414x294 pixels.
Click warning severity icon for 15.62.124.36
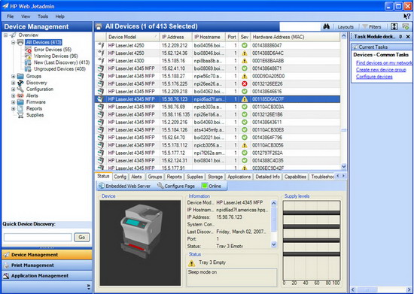pos(245,53)
